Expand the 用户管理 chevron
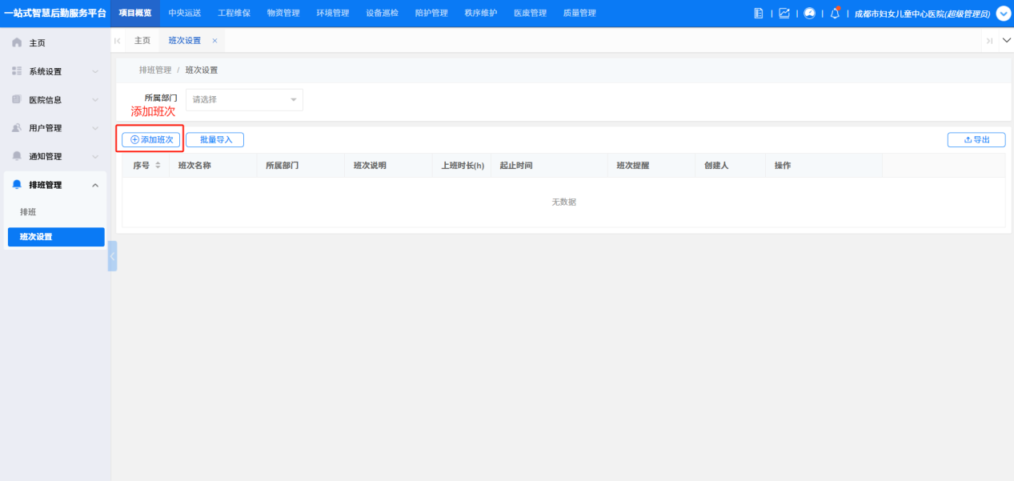This screenshot has height=481, width=1014. (x=95, y=128)
